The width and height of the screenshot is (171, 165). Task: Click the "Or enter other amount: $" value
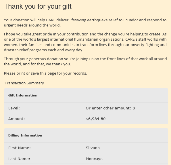[110, 108]
